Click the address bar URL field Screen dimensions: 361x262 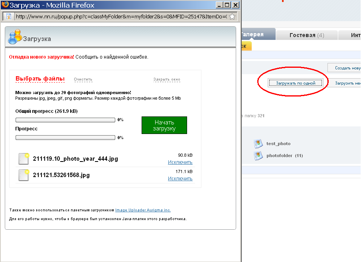(121, 17)
